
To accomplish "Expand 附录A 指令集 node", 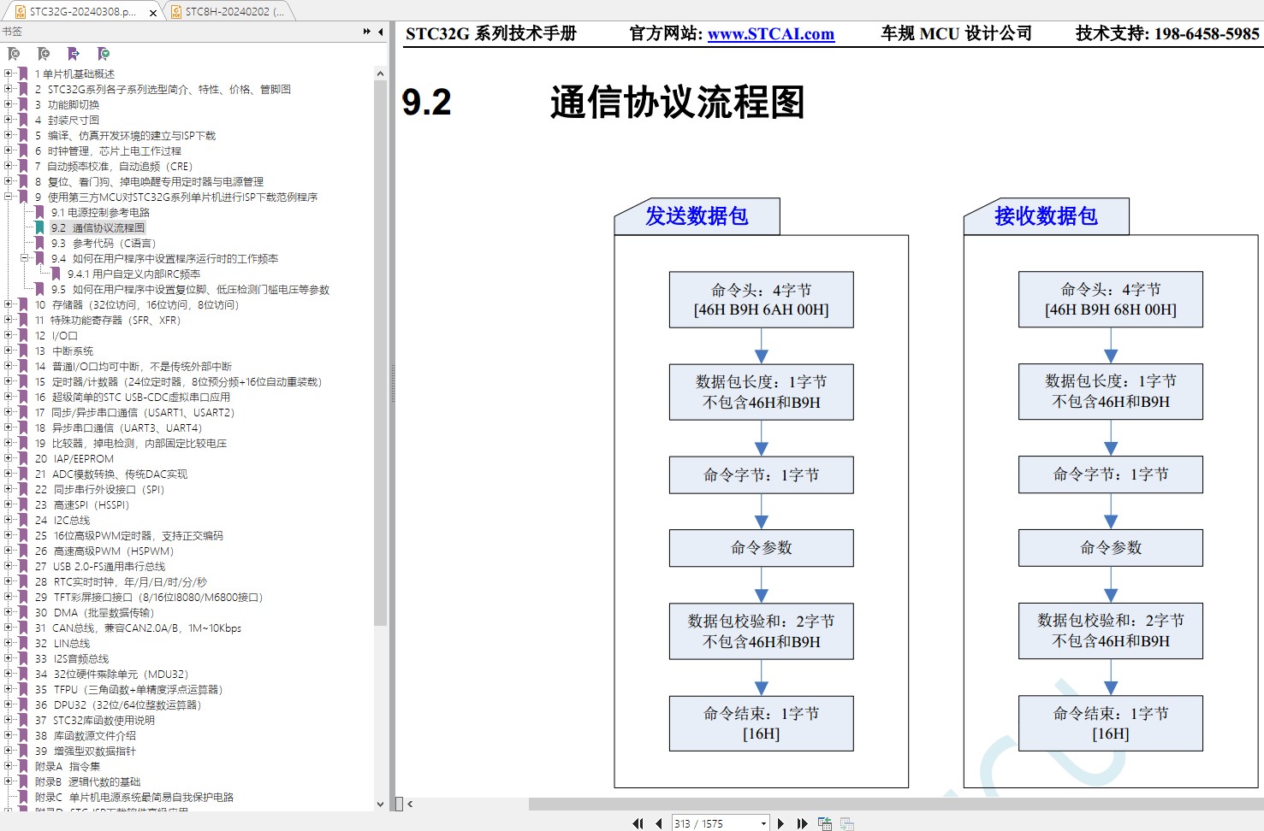I will [9, 766].
